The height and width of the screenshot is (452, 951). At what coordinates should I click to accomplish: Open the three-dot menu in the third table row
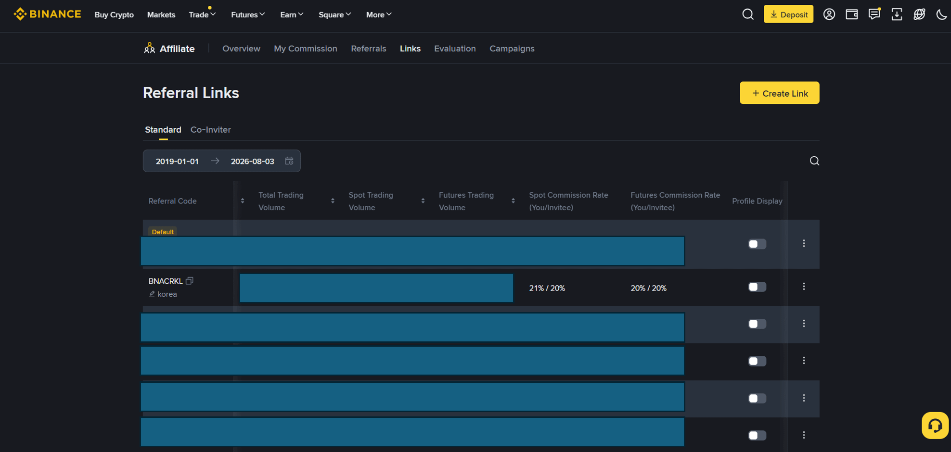[x=804, y=324]
